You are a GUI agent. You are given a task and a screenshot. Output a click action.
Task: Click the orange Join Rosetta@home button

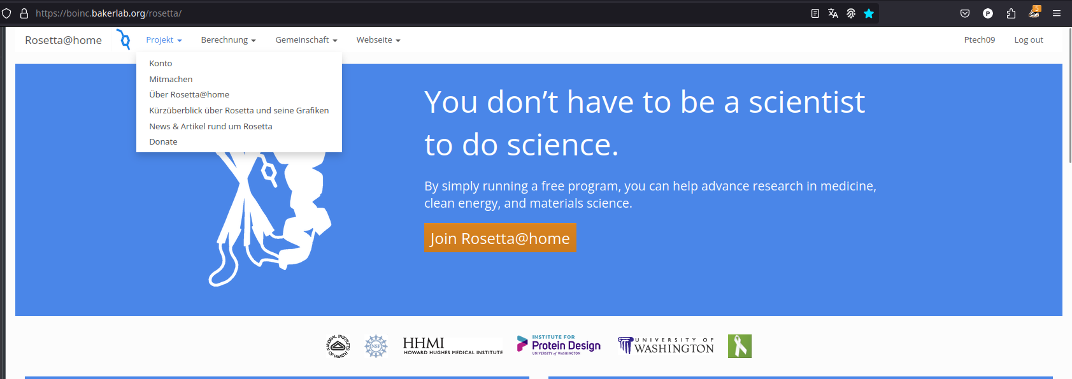coord(500,238)
